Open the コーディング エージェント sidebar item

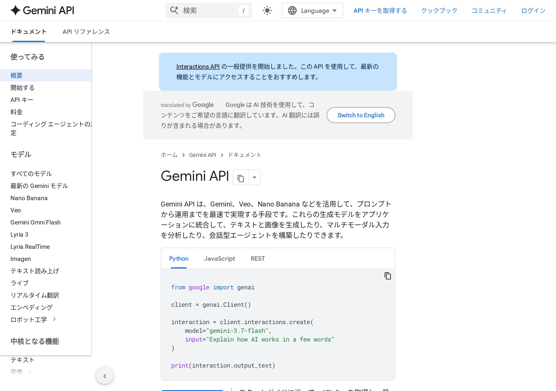click(x=51, y=128)
